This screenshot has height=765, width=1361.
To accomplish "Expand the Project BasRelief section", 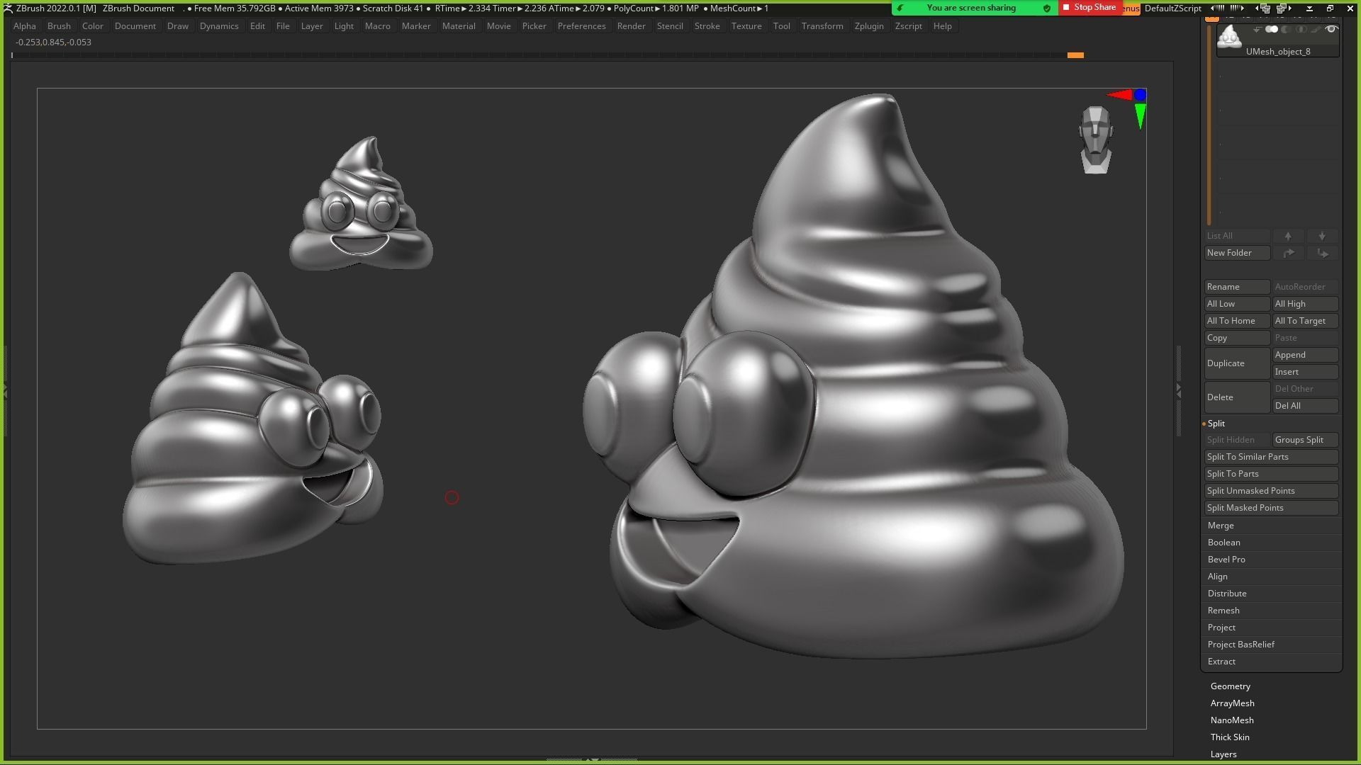I will 1240,645.
